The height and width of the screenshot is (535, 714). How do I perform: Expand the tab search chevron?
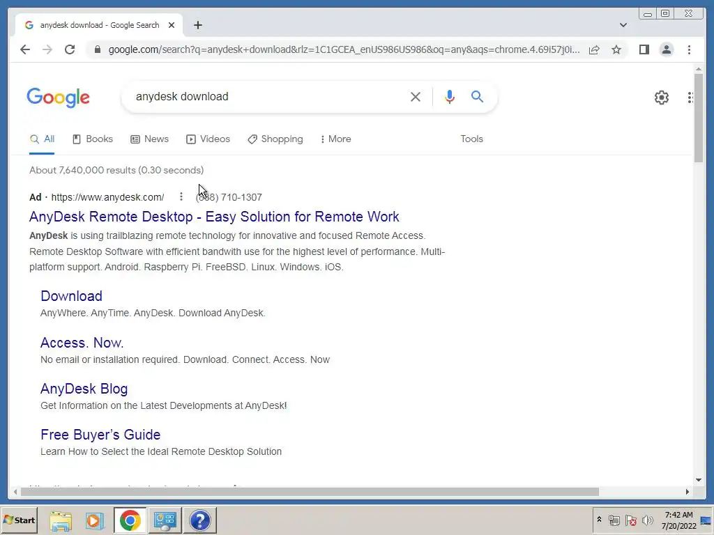pyautogui.click(x=623, y=25)
